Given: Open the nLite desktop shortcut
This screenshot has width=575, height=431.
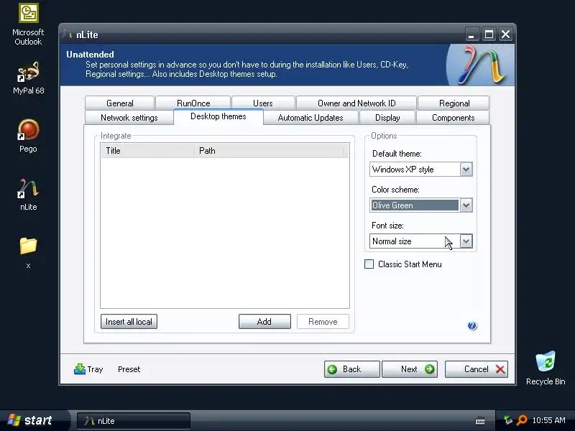Looking at the screenshot, I should click(x=28, y=194).
